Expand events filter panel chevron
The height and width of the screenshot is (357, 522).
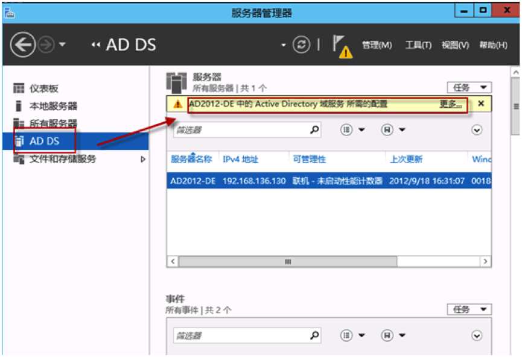click(x=477, y=336)
